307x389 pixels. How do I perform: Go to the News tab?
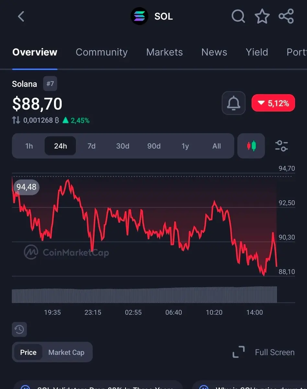(x=214, y=52)
